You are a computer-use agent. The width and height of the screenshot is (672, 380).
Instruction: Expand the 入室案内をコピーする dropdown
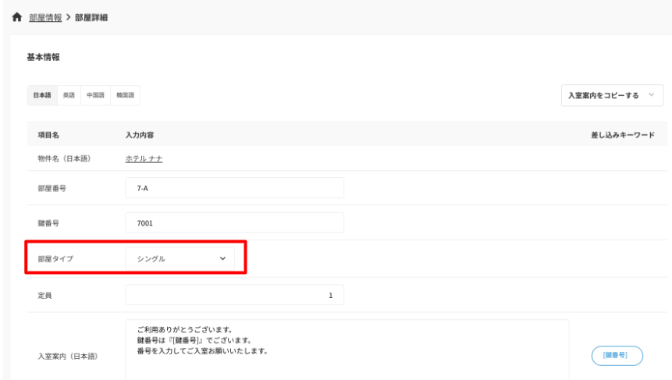tap(612, 95)
